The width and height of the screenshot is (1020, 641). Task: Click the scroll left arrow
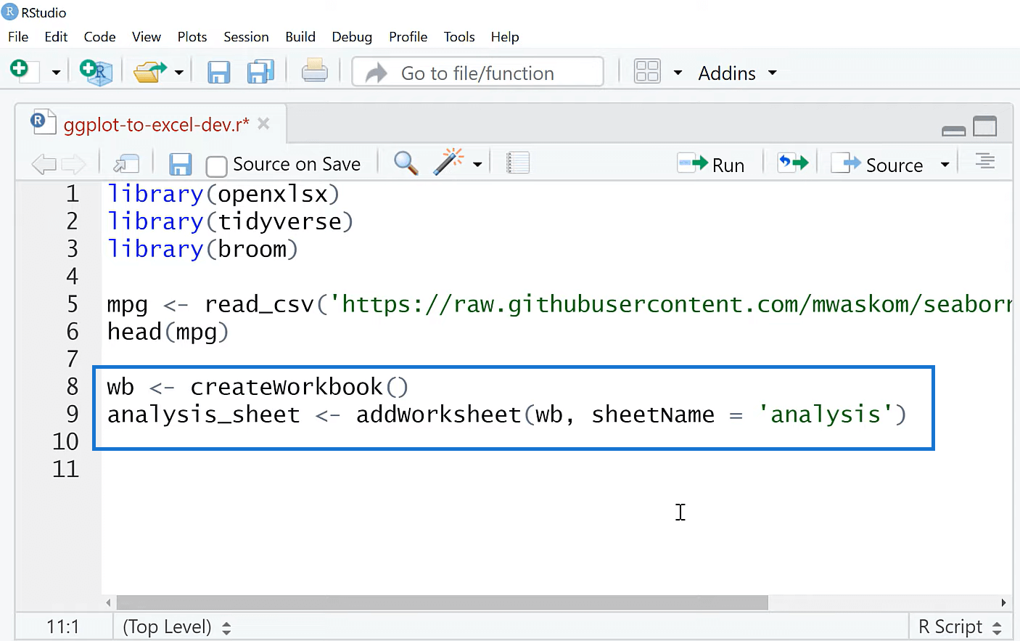click(x=109, y=603)
